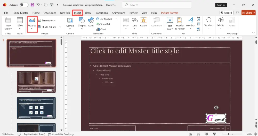258x136 pixels.
Task: Open the Animations tab
Action: (118, 13)
